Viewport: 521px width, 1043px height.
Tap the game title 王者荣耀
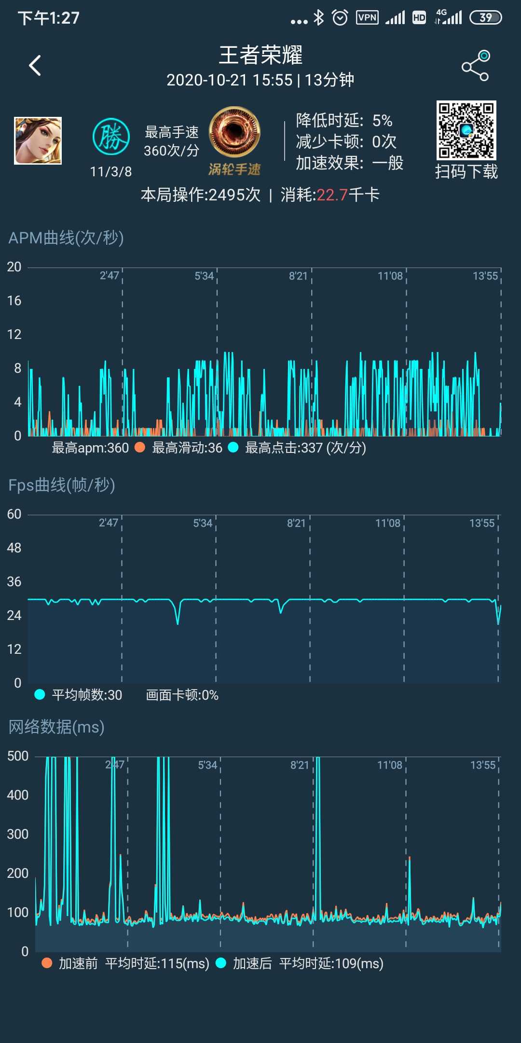pos(260,55)
